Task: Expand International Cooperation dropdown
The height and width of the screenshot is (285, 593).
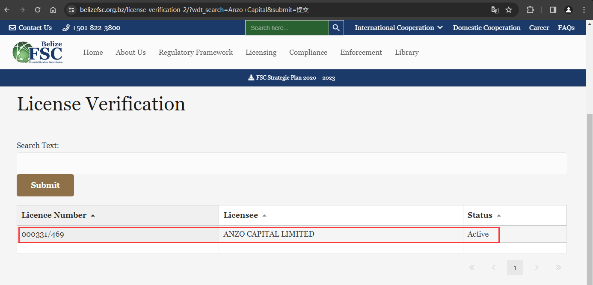Action: tap(398, 28)
